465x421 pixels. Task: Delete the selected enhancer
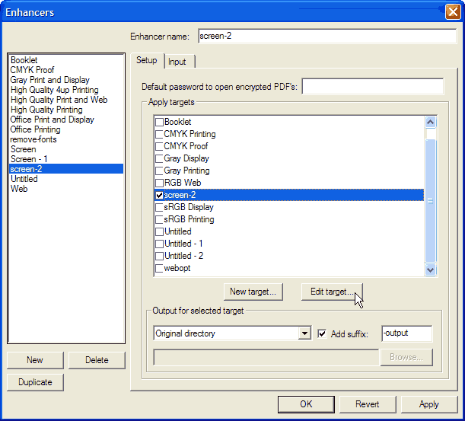(97, 360)
